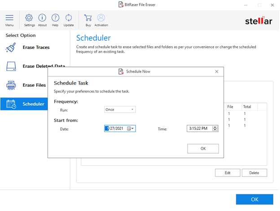Viewport: 280px width, 211px height.
Task: Click the Schedule Now dialog title icon
Action: coord(121,71)
